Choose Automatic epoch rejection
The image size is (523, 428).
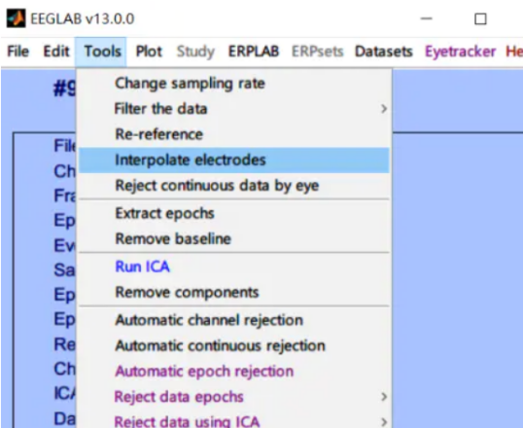pos(234,372)
